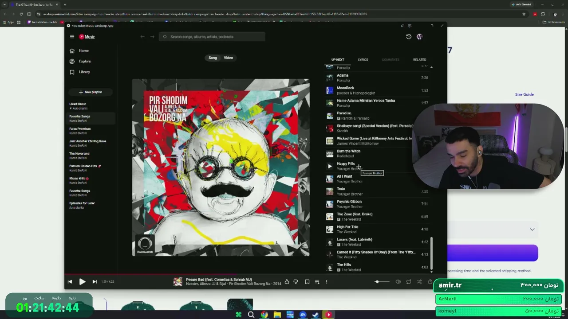Screen dimensions: 568x319
Task: Switch to Song mode
Action: 213,58
